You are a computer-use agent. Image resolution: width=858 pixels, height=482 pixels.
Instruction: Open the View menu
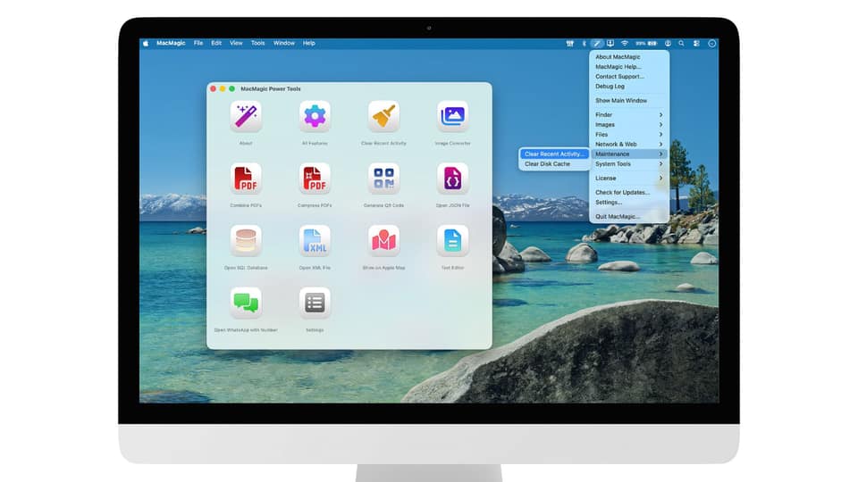coord(236,43)
